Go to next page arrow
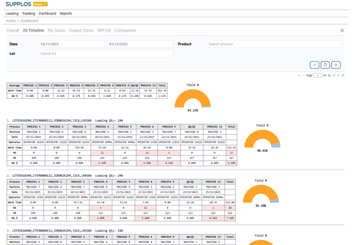The height and width of the screenshot is (245, 359). tap(339, 75)
